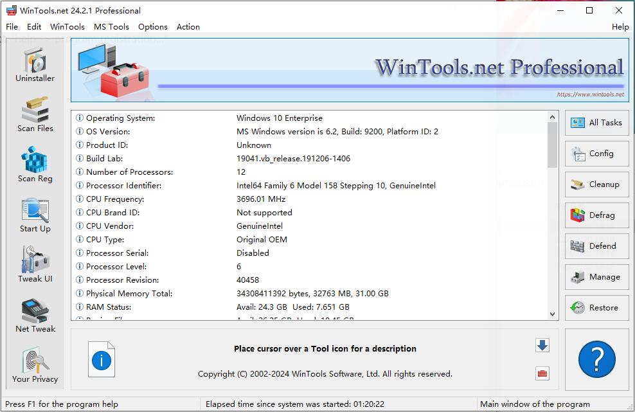Open the Restore tool

(x=596, y=308)
